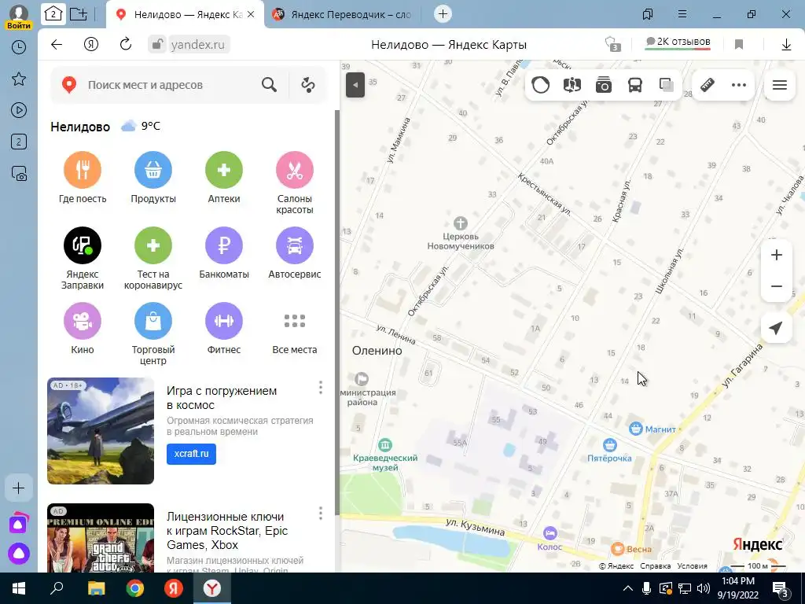
Task: Open map layers selector
Action: coord(667,85)
